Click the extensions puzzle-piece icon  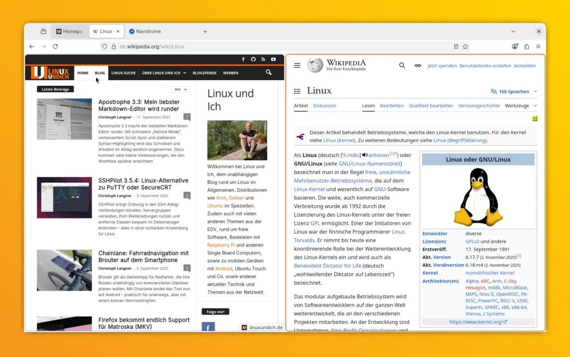pyautogui.click(x=526, y=46)
